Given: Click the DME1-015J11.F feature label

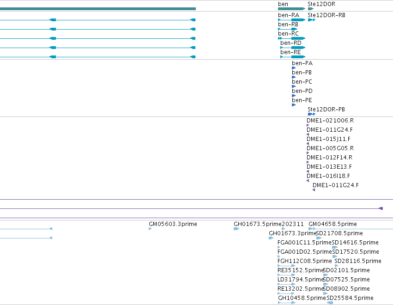Looking at the screenshot, I should 329,139.
